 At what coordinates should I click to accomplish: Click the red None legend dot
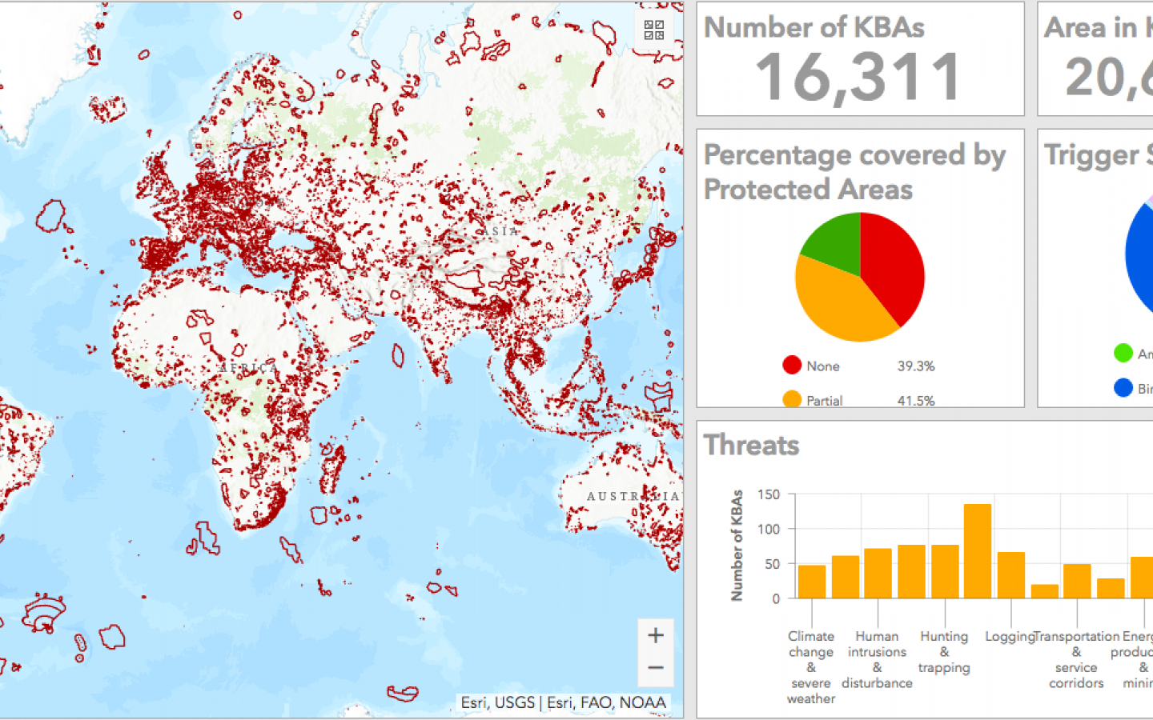click(x=792, y=366)
